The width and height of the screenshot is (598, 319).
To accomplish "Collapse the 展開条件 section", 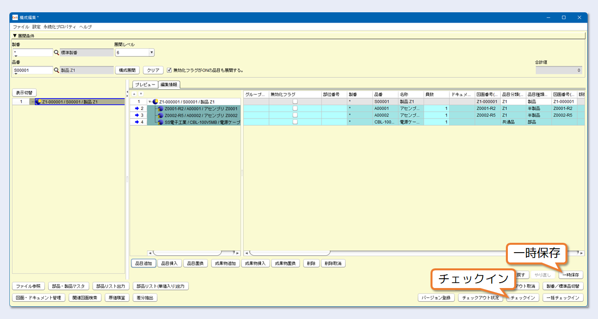I will [x=15, y=36].
